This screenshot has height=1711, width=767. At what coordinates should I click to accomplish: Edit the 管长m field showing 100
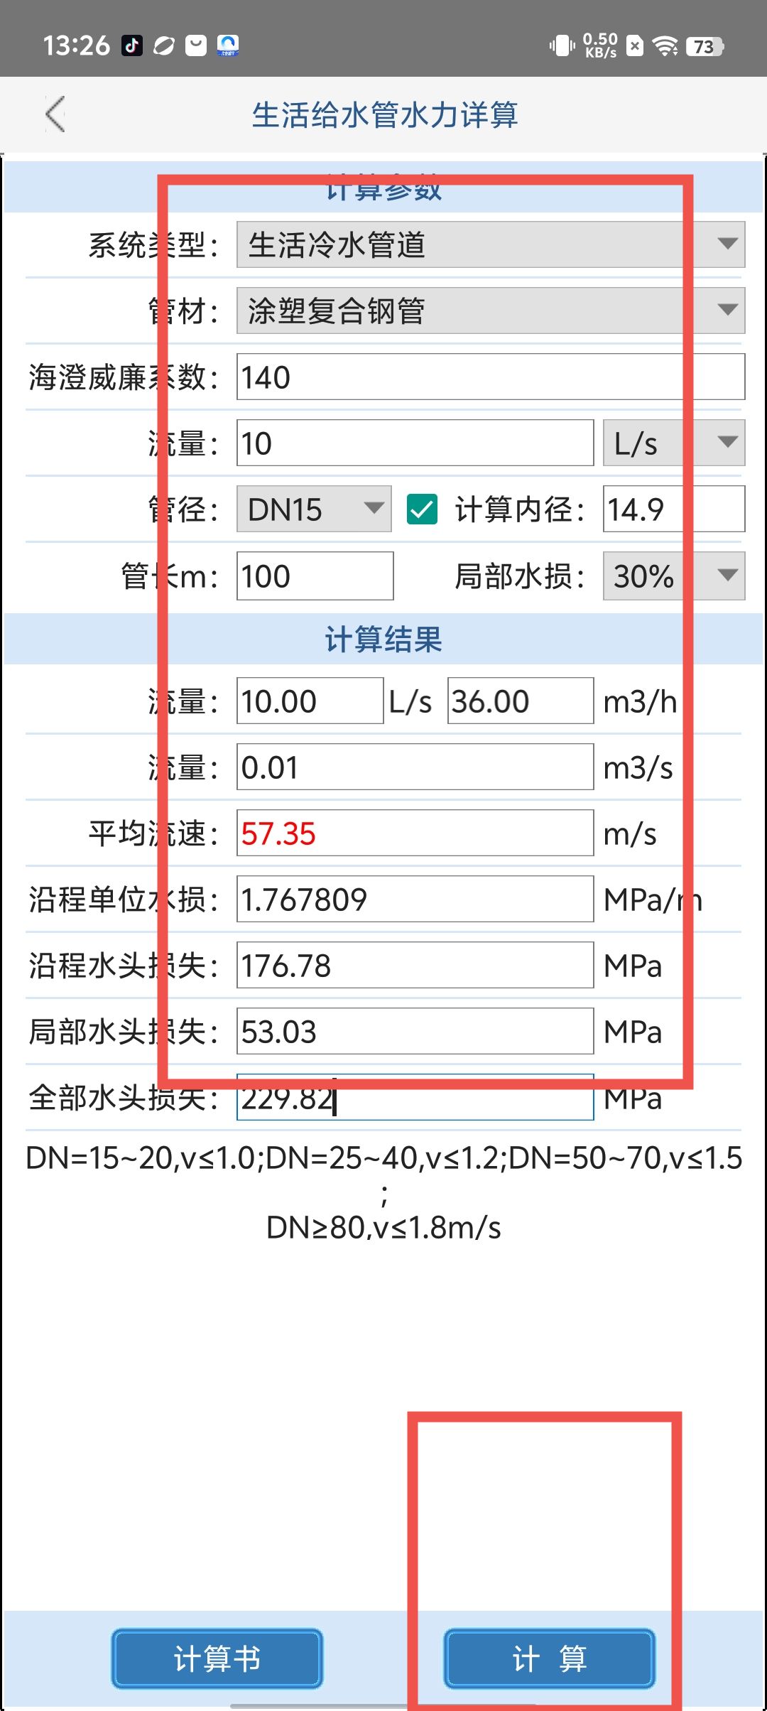tap(315, 576)
